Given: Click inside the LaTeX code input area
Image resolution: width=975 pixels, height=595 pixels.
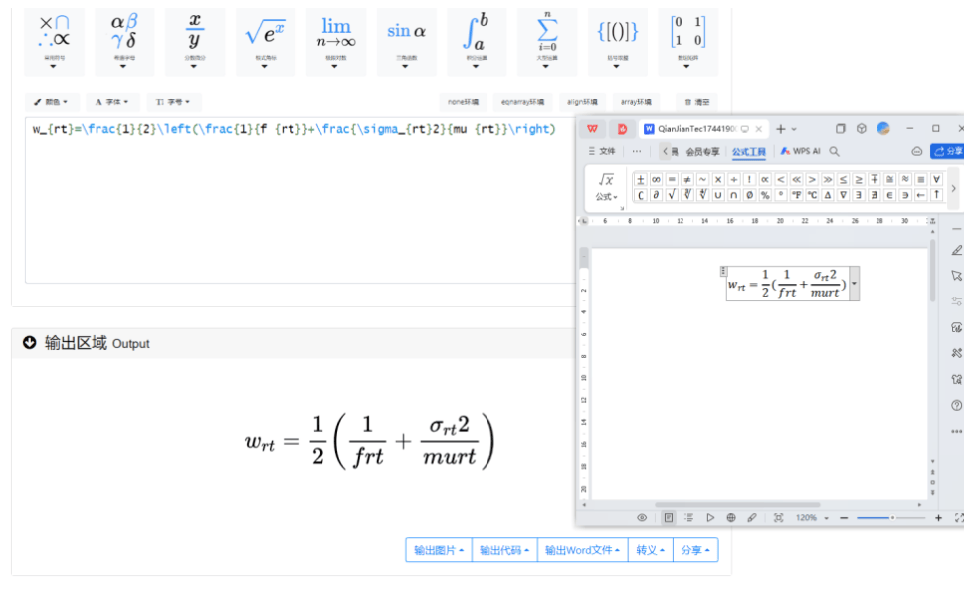Looking at the screenshot, I should 298,199.
